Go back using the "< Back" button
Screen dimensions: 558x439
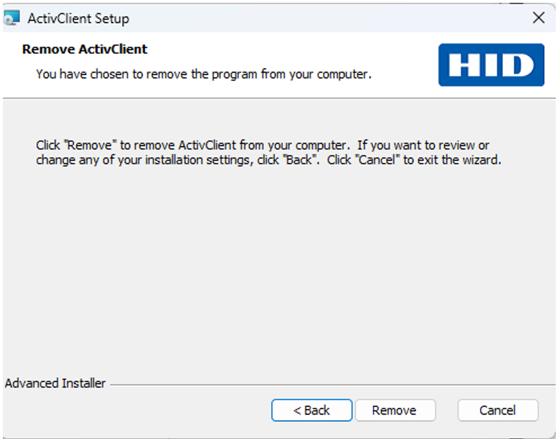point(311,410)
